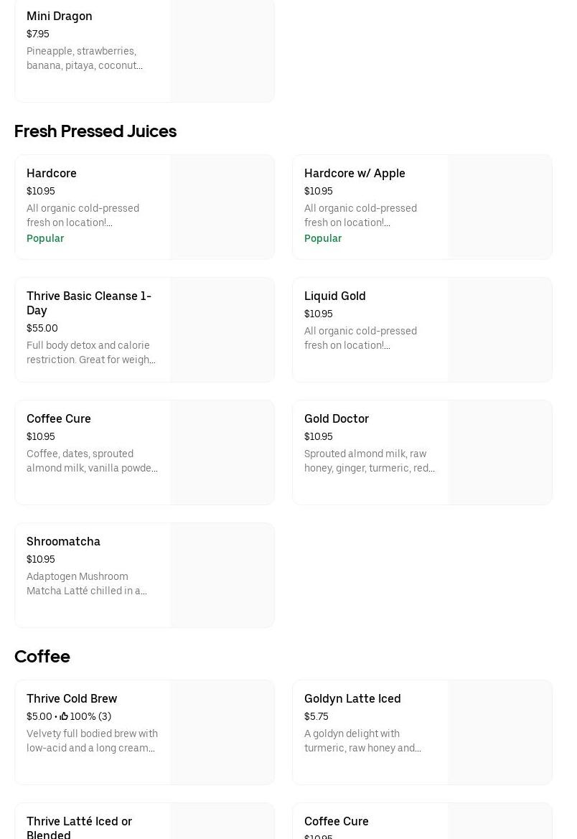The image size is (577, 839).
Task: Open the Shroomatcha menu item
Action: point(63,542)
